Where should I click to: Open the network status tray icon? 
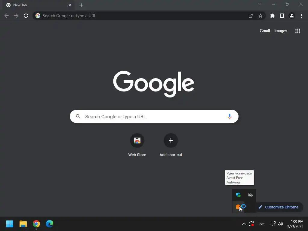(273, 224)
